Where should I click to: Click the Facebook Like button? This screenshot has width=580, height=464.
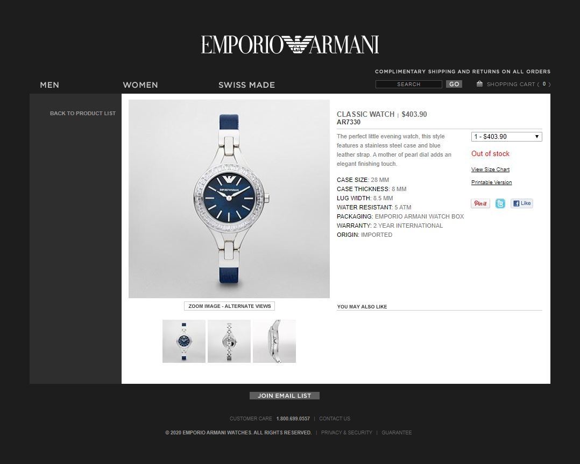click(x=521, y=203)
